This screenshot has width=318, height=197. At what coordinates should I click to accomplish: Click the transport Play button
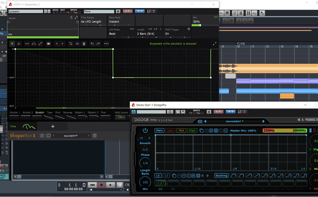pos(110,185)
